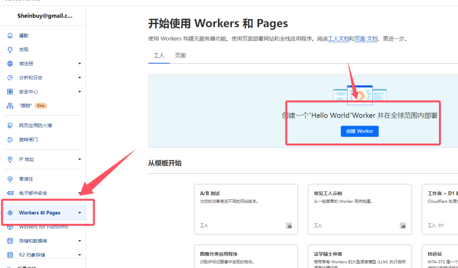The height and width of the screenshot is (268, 458).
Task: Click the IP 地址 location pin icon
Action: pos(10,159)
